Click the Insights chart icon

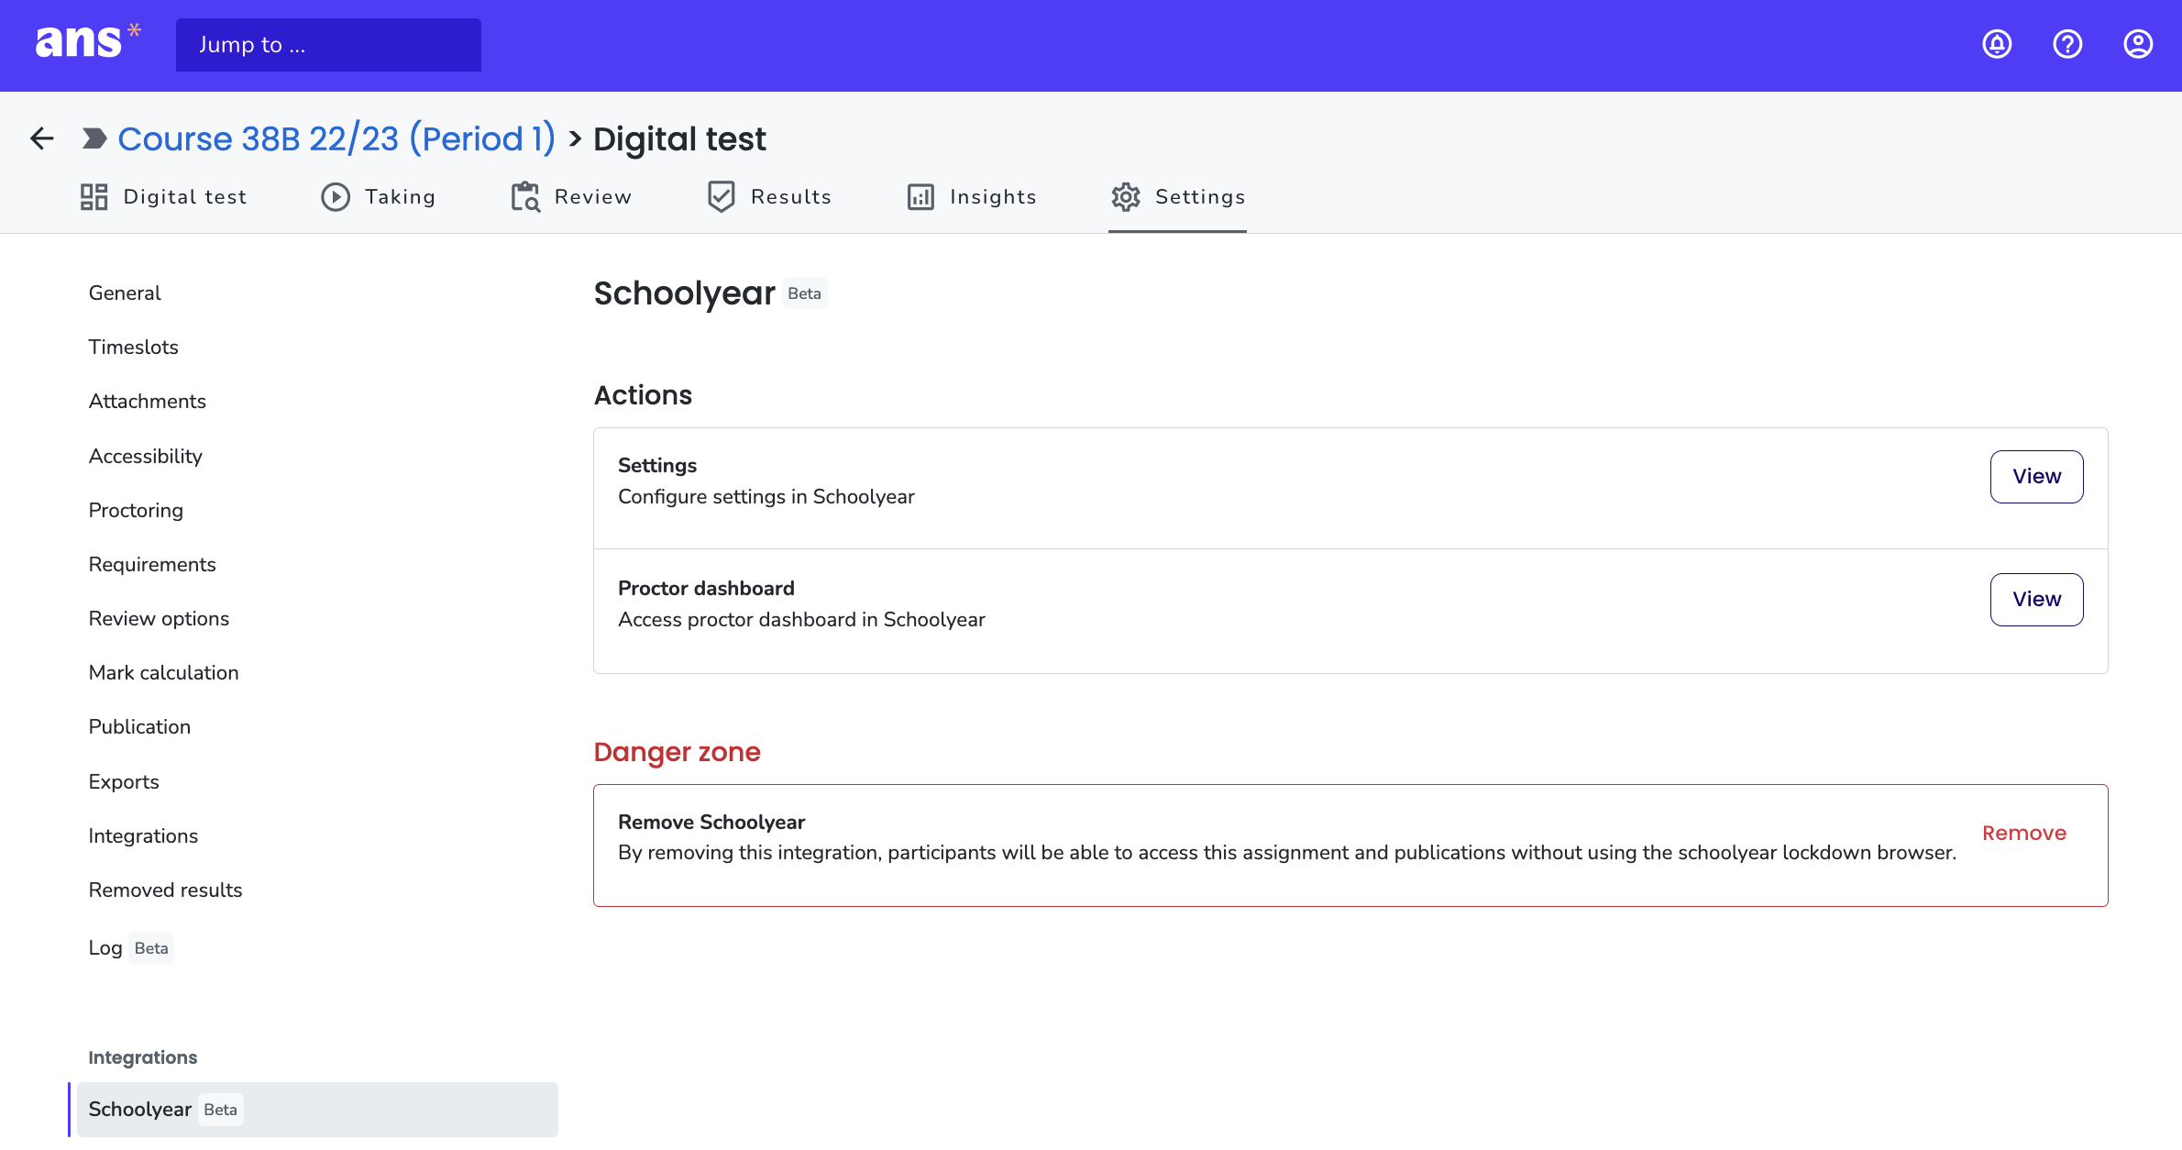pos(920,196)
